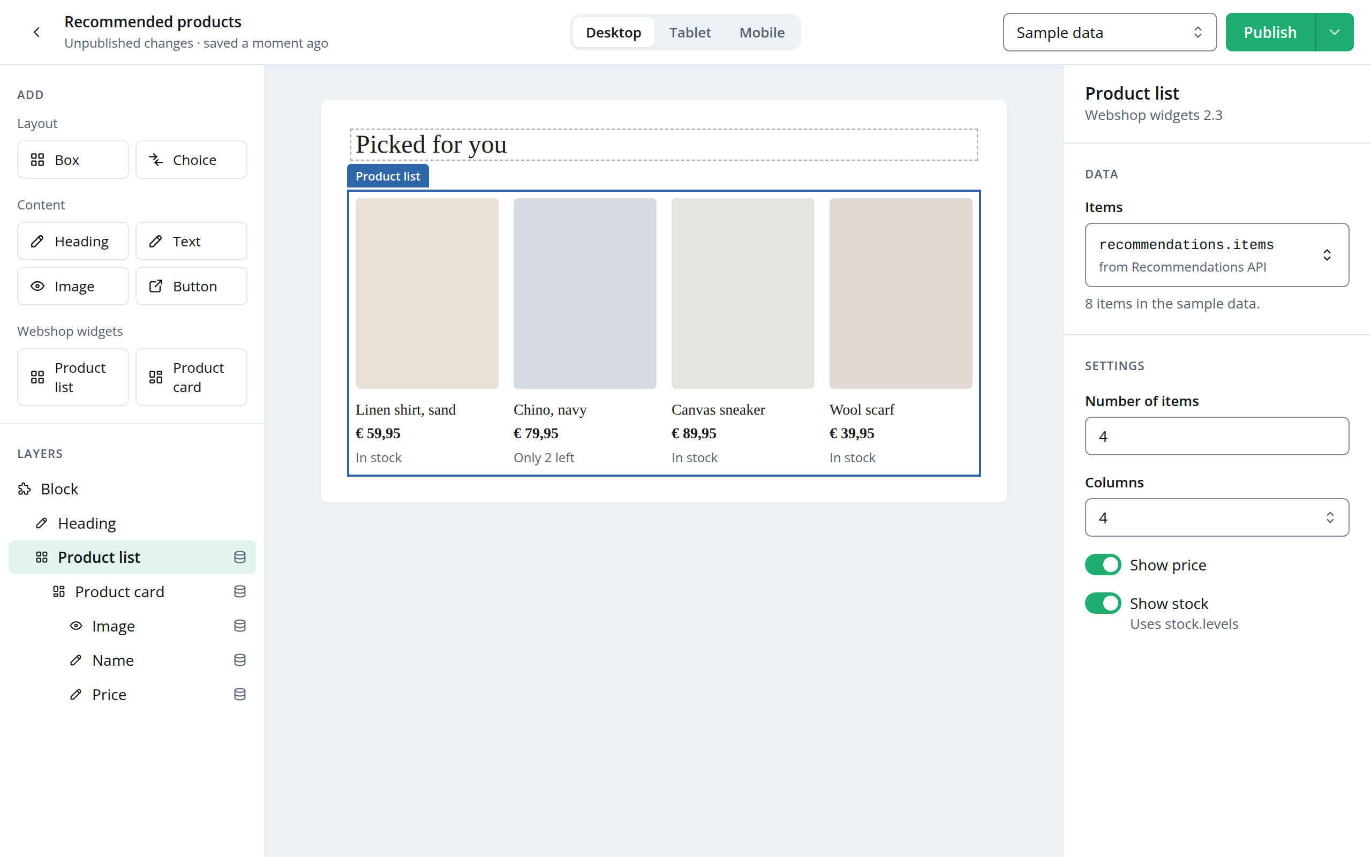
Task: Click the Wool scarf product image
Action: tap(901, 293)
